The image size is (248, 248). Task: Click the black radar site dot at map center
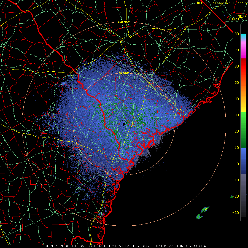(x=124, y=125)
